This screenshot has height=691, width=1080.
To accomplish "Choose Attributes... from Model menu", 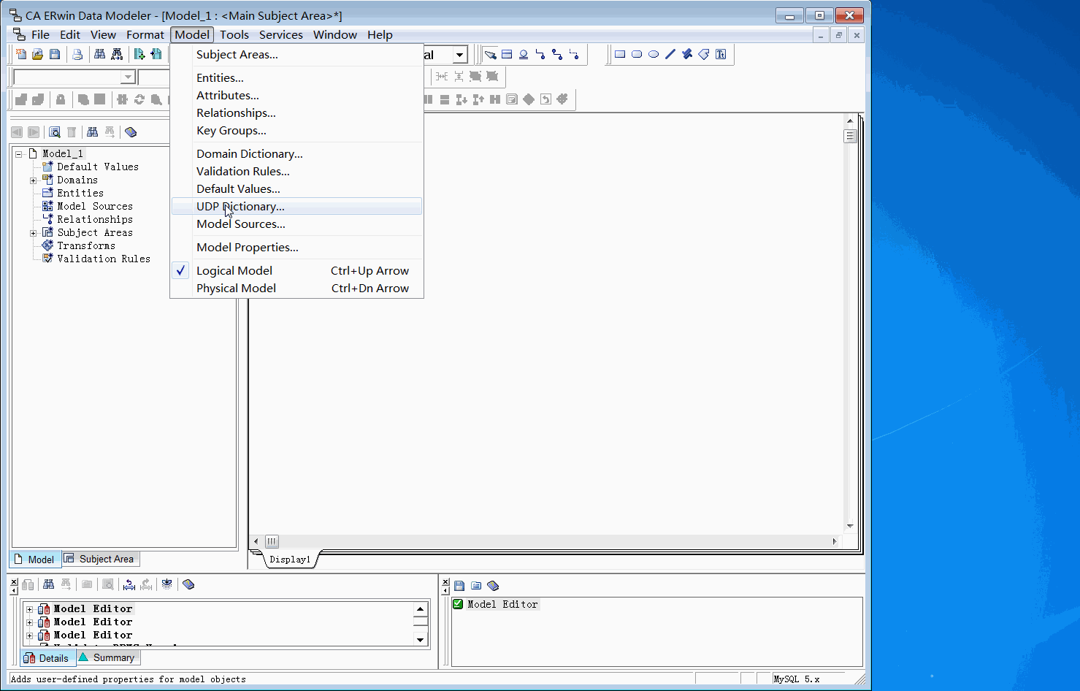I will (x=296, y=95).
